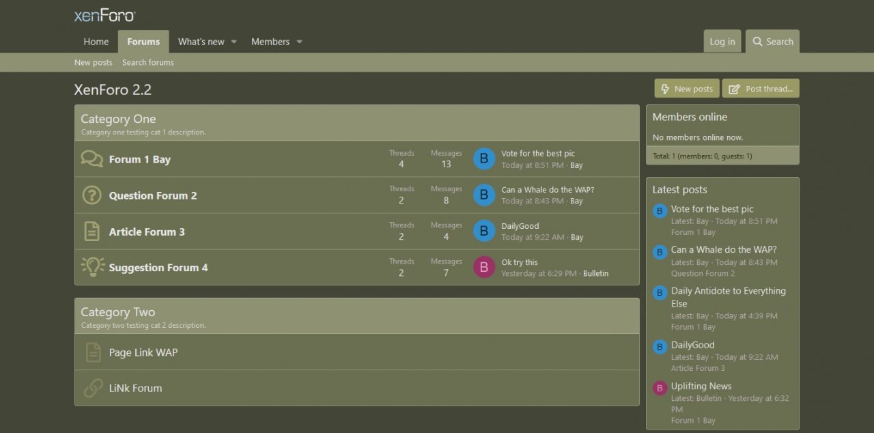Expand the What's new dropdown arrow

tap(234, 42)
